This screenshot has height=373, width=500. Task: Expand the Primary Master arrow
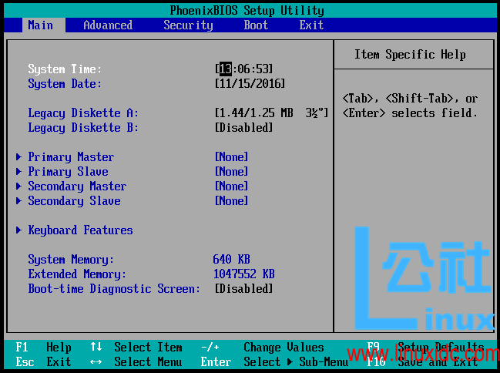(x=18, y=157)
